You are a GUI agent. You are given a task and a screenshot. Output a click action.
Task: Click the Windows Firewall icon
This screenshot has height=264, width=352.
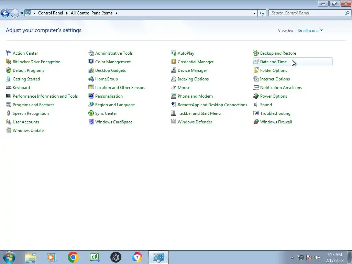[256, 122]
